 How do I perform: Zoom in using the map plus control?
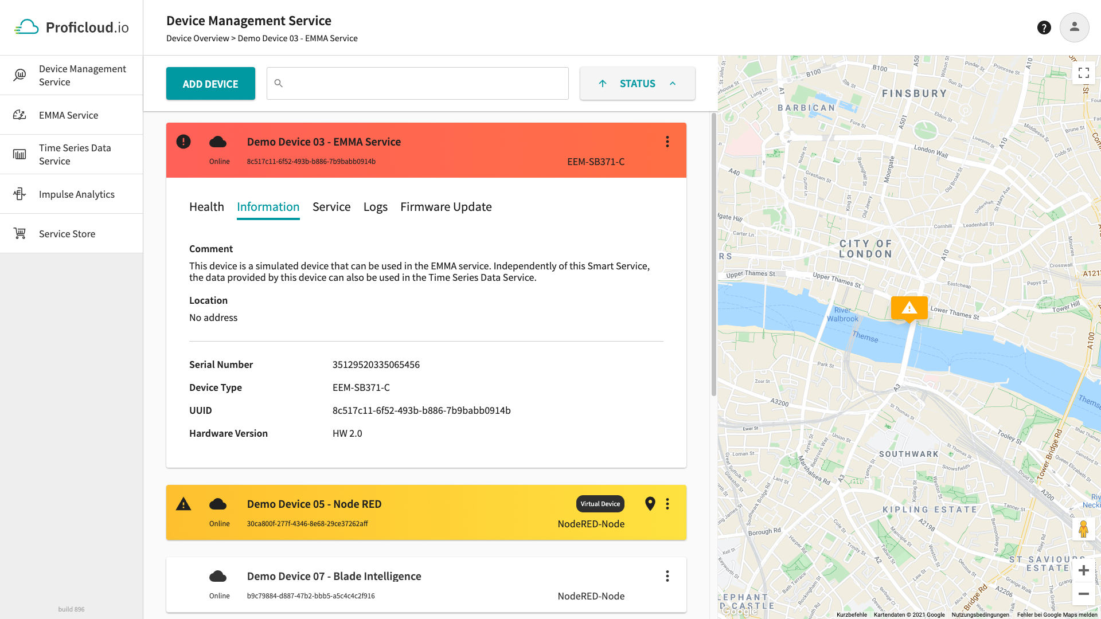[1084, 570]
